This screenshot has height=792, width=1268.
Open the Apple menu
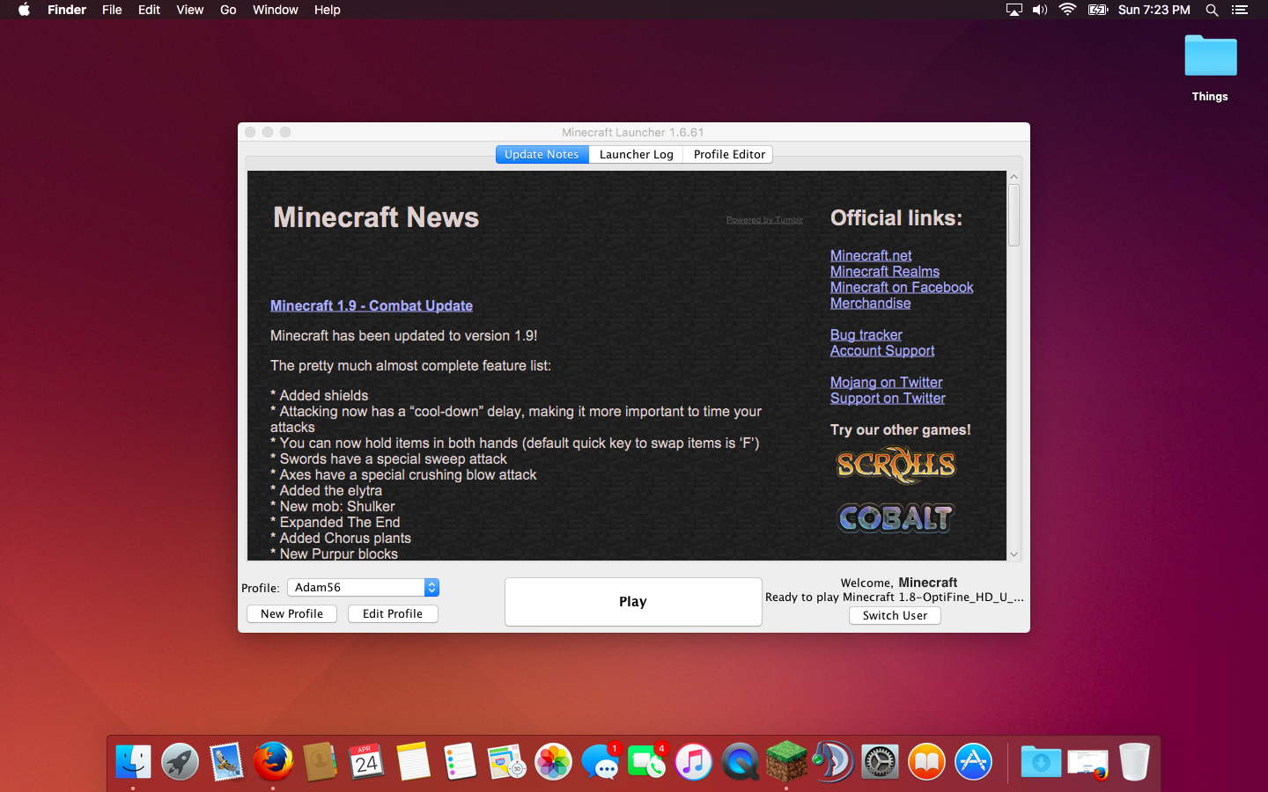tap(25, 10)
